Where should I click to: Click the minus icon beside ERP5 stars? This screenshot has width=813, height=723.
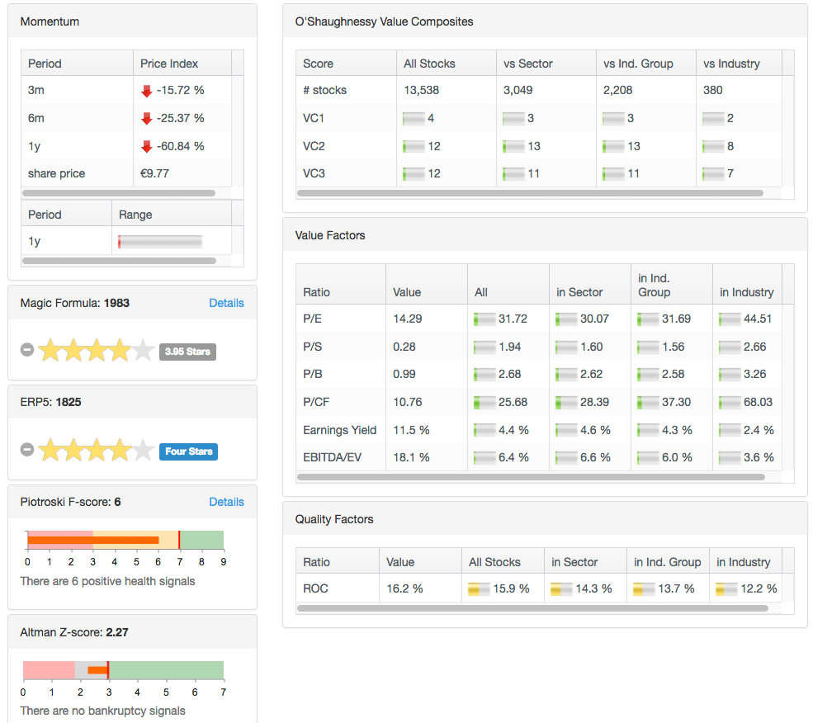27,451
